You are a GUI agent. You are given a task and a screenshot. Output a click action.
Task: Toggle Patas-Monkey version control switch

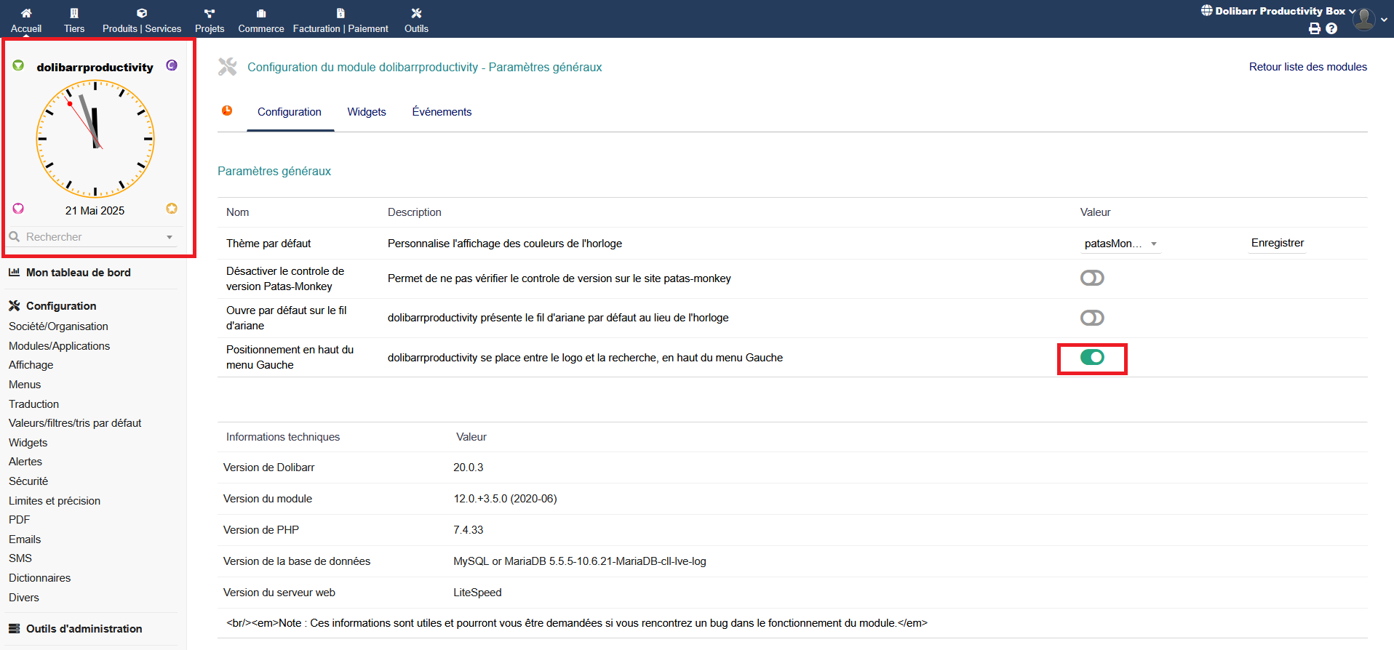tap(1091, 278)
